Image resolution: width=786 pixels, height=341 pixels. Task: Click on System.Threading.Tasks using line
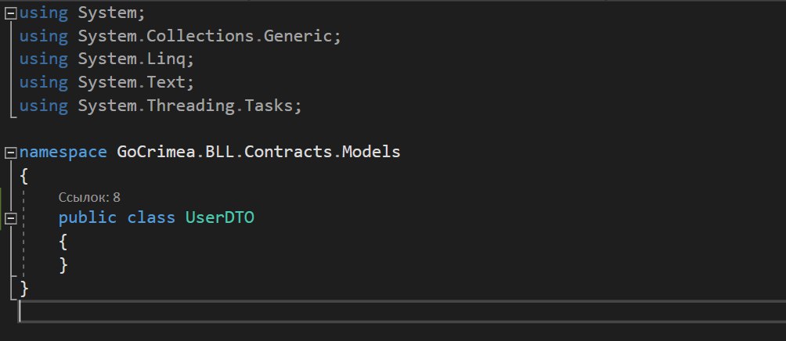[160, 106]
